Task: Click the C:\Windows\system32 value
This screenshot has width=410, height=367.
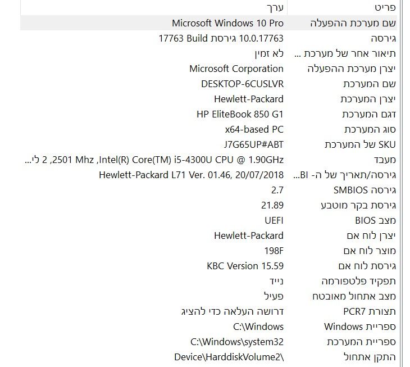Action: click(x=237, y=342)
